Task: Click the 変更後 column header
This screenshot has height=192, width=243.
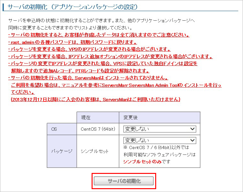Action: click(130, 118)
